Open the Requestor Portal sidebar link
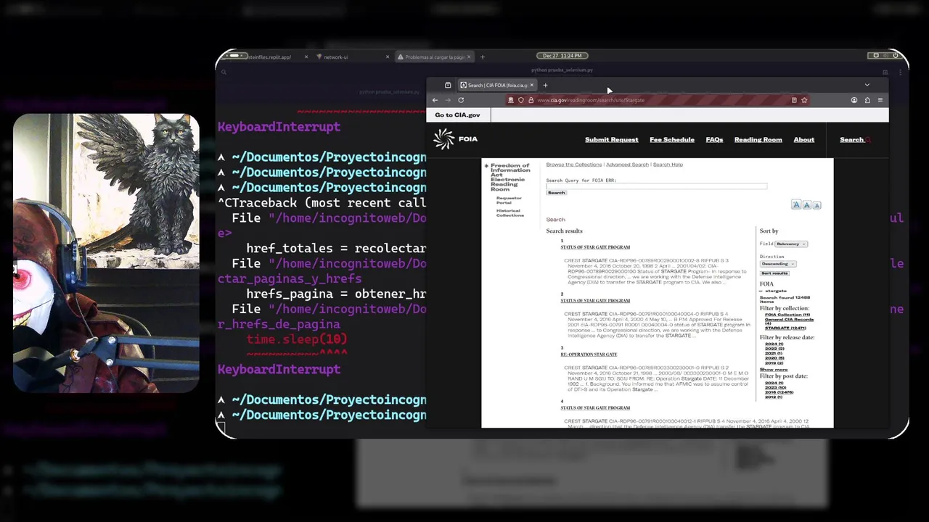Screen dimensions: 929x522 [x=509, y=200]
